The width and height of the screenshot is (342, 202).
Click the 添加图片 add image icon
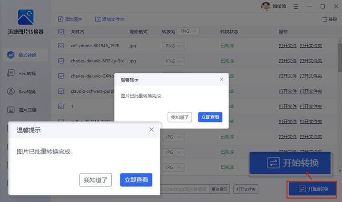pos(60,19)
